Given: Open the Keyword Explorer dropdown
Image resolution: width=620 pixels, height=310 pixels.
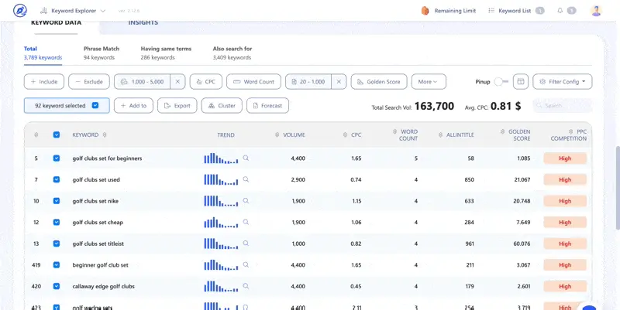Looking at the screenshot, I should click(x=73, y=11).
